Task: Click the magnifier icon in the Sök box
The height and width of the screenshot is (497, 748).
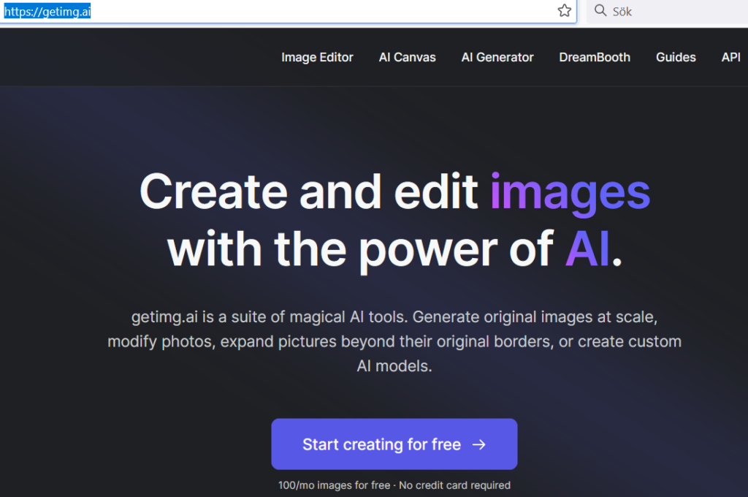Action: point(600,10)
